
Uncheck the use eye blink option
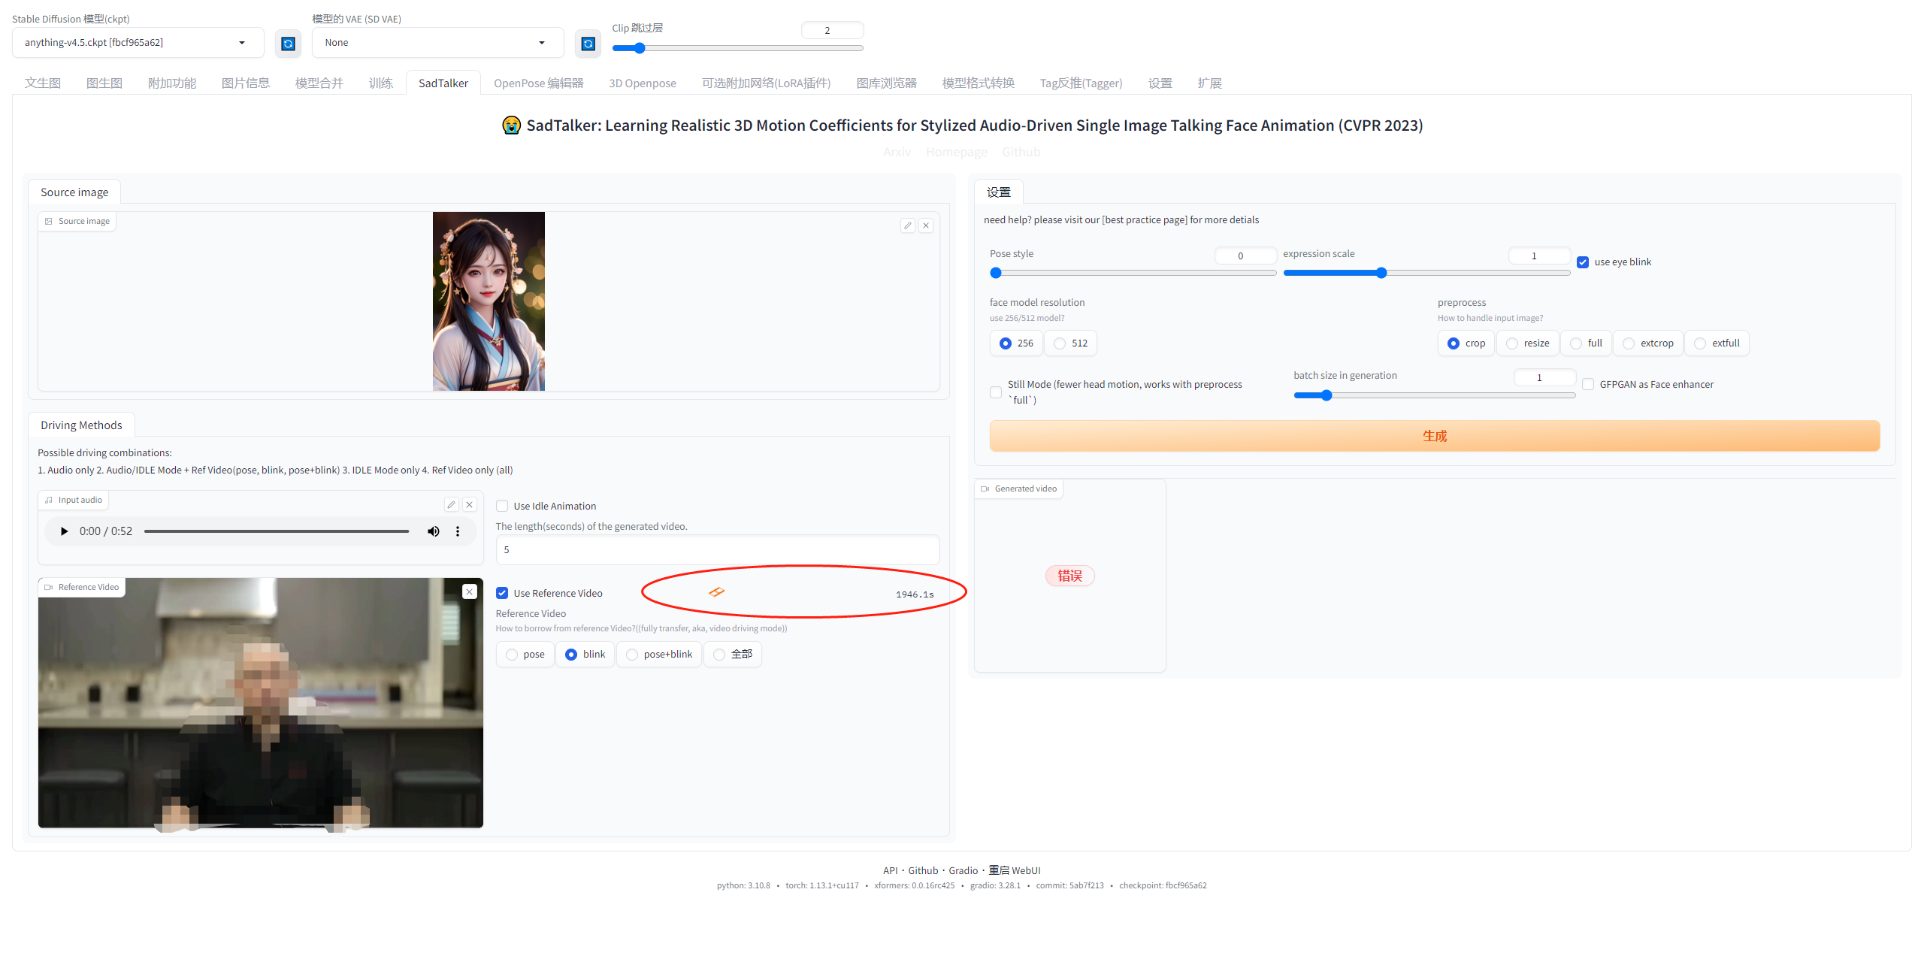[1584, 262]
